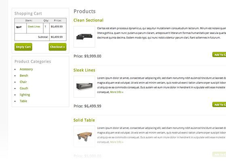Select the Chair category link
This screenshot has width=226, height=161.
(x=23, y=82)
